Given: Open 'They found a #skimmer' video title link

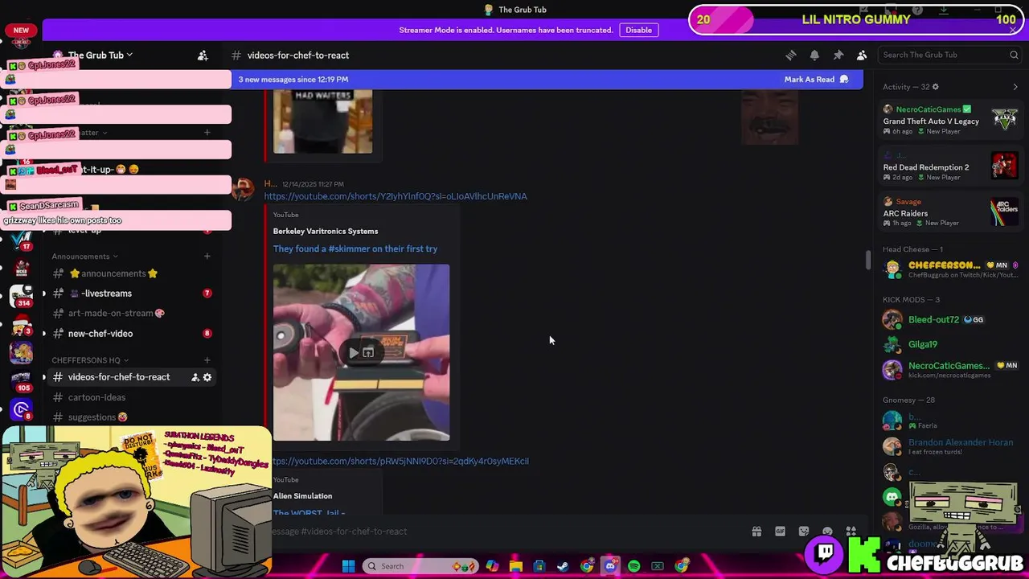Looking at the screenshot, I should 355,248.
